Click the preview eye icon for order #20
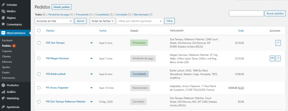Image resolution: width=288 pixels, height=111 pixels. [x=92, y=43]
